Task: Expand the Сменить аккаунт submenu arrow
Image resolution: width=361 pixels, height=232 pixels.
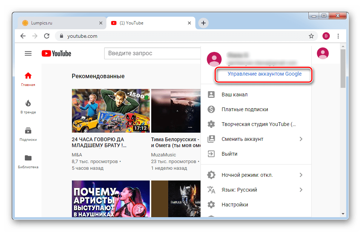Action: tap(301, 139)
